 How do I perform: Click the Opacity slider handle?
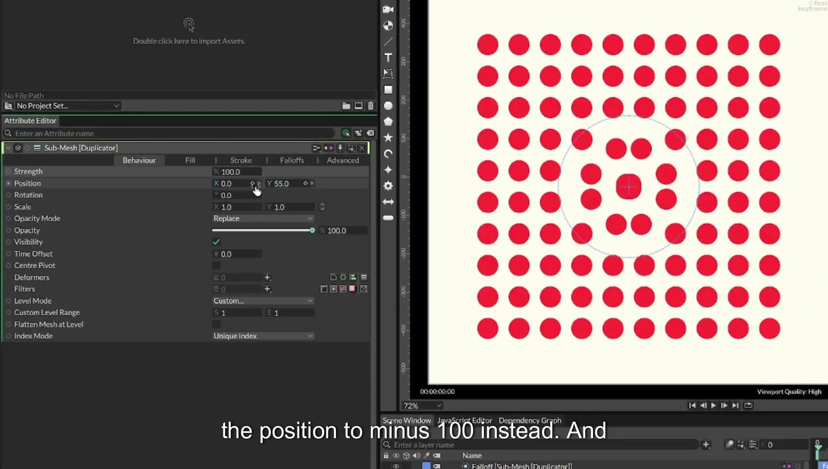[x=312, y=231]
